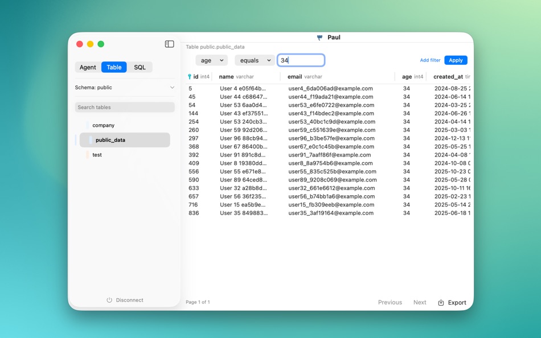Minimize the window with the yellow button
Viewport: 541px width, 338px height.
pyautogui.click(x=91, y=44)
